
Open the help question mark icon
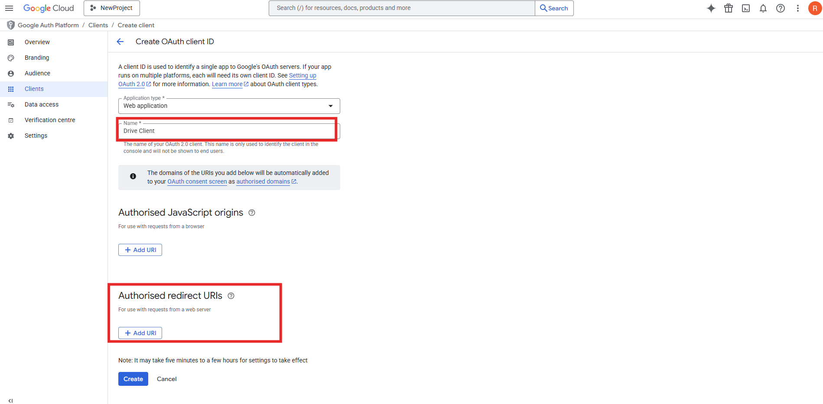[781, 8]
